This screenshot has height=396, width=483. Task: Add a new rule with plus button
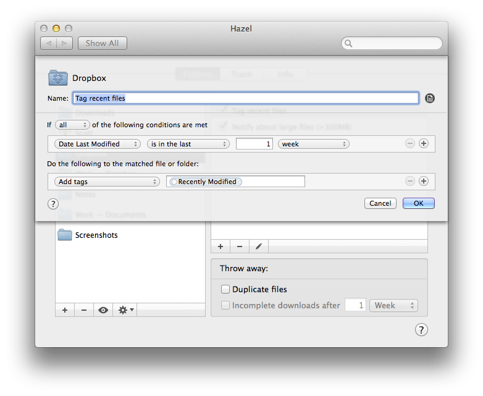tap(220, 246)
